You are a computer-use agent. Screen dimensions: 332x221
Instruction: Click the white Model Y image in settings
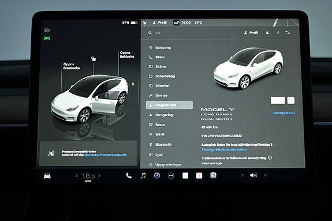pyautogui.click(x=248, y=68)
